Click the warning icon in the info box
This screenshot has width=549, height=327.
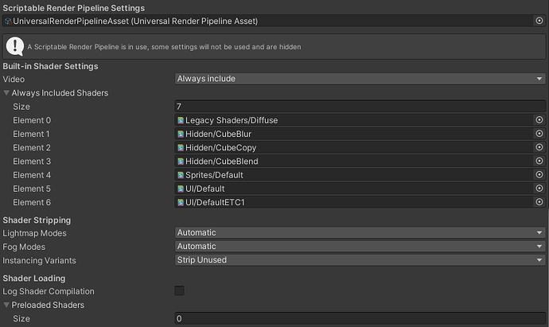(x=14, y=46)
